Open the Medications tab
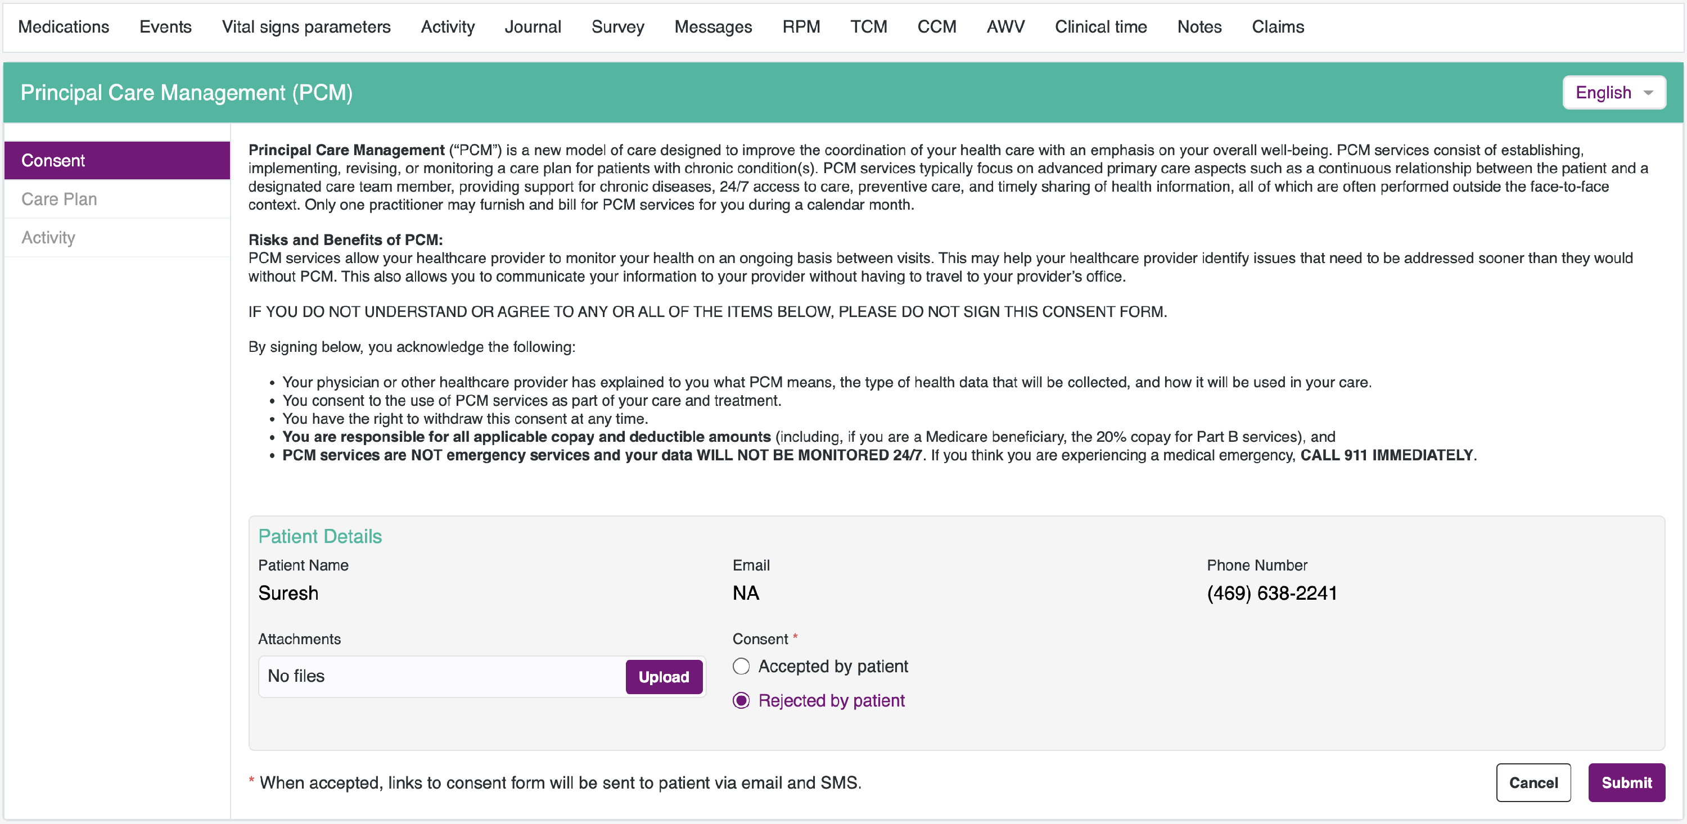 coord(64,27)
